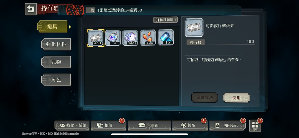Switch to the 道具 category tab
Image resolution: width=299 pixels, height=138 pixels.
click(x=52, y=27)
